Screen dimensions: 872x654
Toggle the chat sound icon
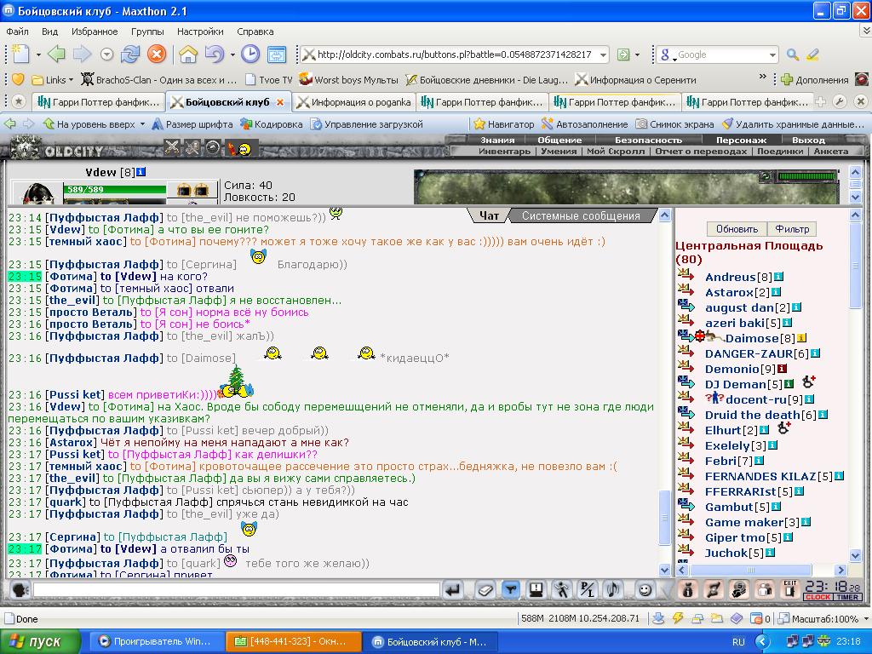click(x=613, y=589)
